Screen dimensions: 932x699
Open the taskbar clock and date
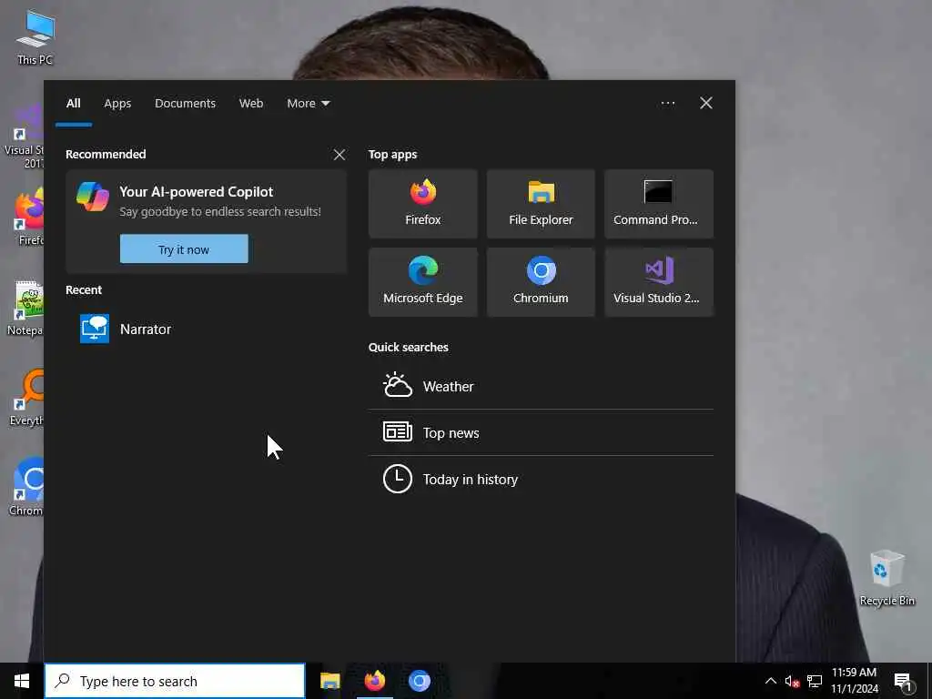click(x=854, y=681)
